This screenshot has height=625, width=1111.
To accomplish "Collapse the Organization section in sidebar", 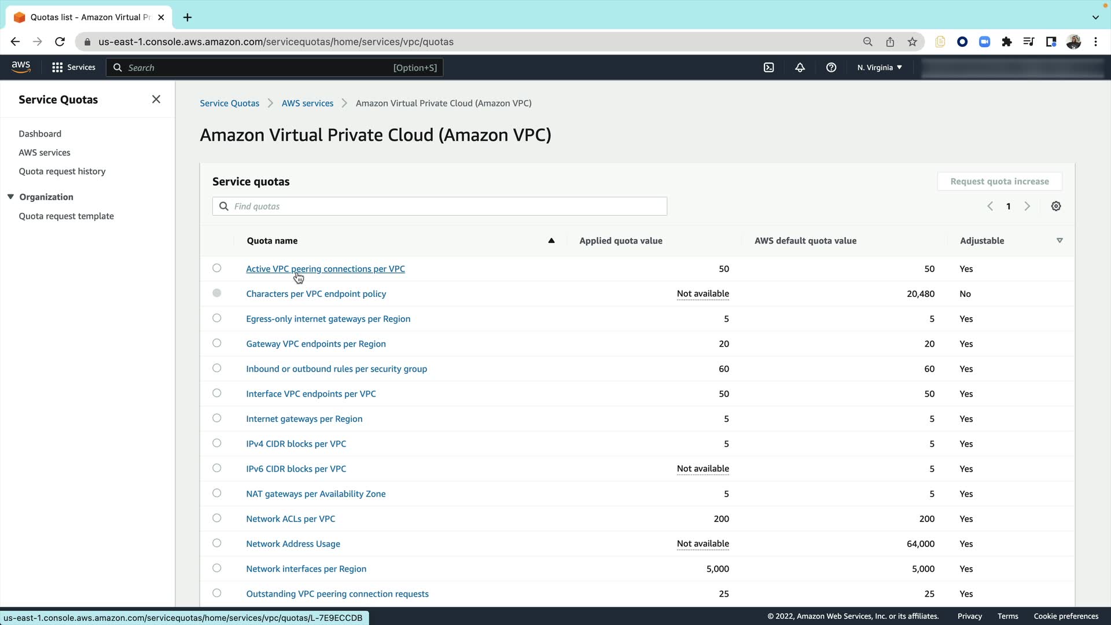I will tap(10, 197).
